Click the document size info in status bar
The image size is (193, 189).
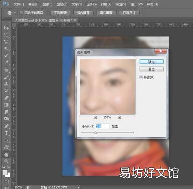coord(54,187)
